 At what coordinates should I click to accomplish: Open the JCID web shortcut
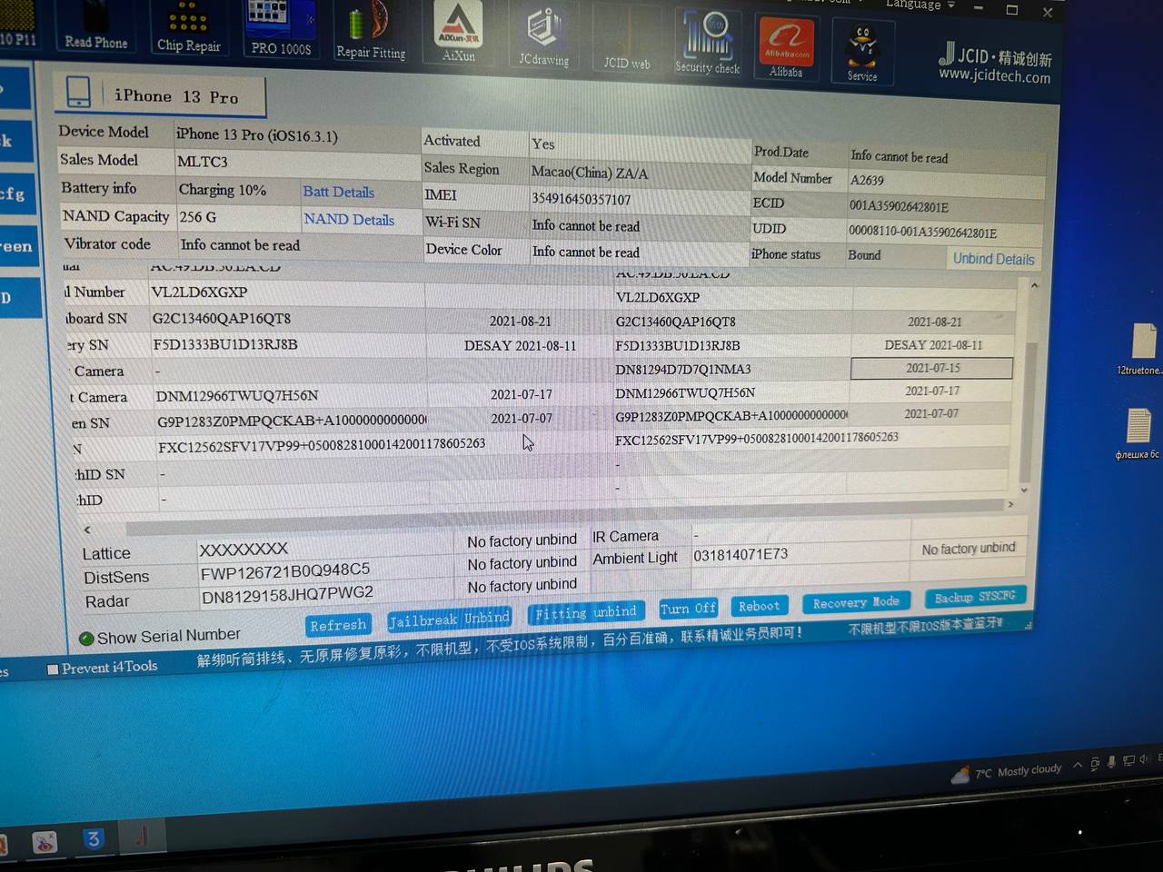(627, 41)
